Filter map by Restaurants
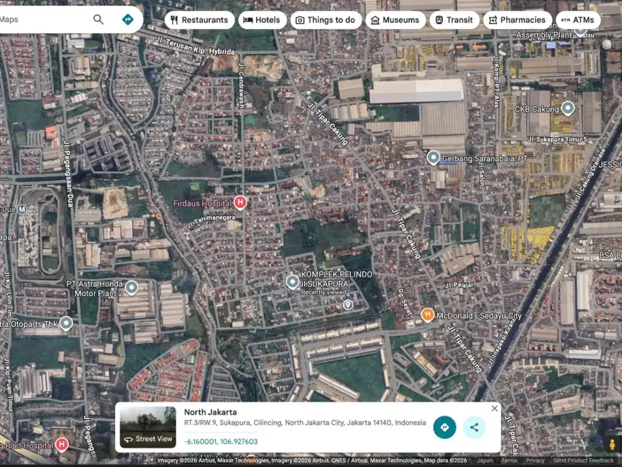The height and width of the screenshot is (467, 622). [199, 19]
